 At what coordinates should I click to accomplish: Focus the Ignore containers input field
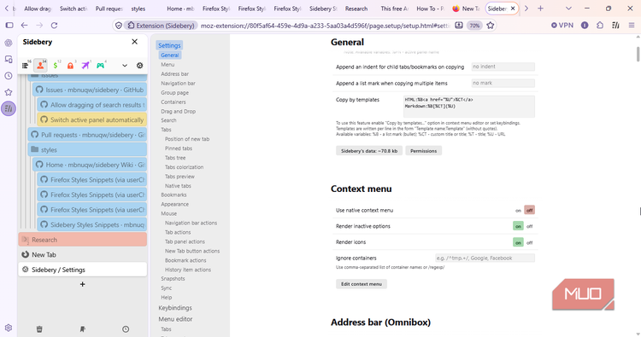485,258
